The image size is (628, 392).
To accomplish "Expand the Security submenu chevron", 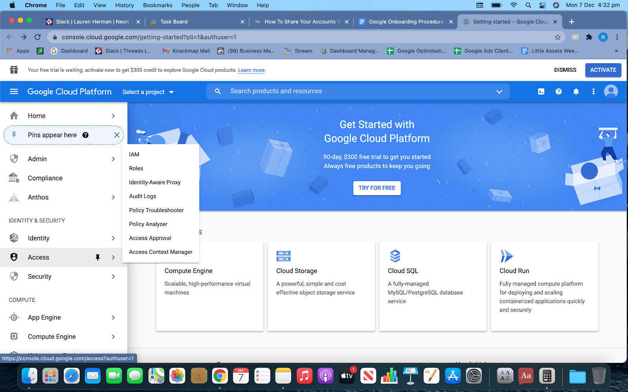I will 113,277.
